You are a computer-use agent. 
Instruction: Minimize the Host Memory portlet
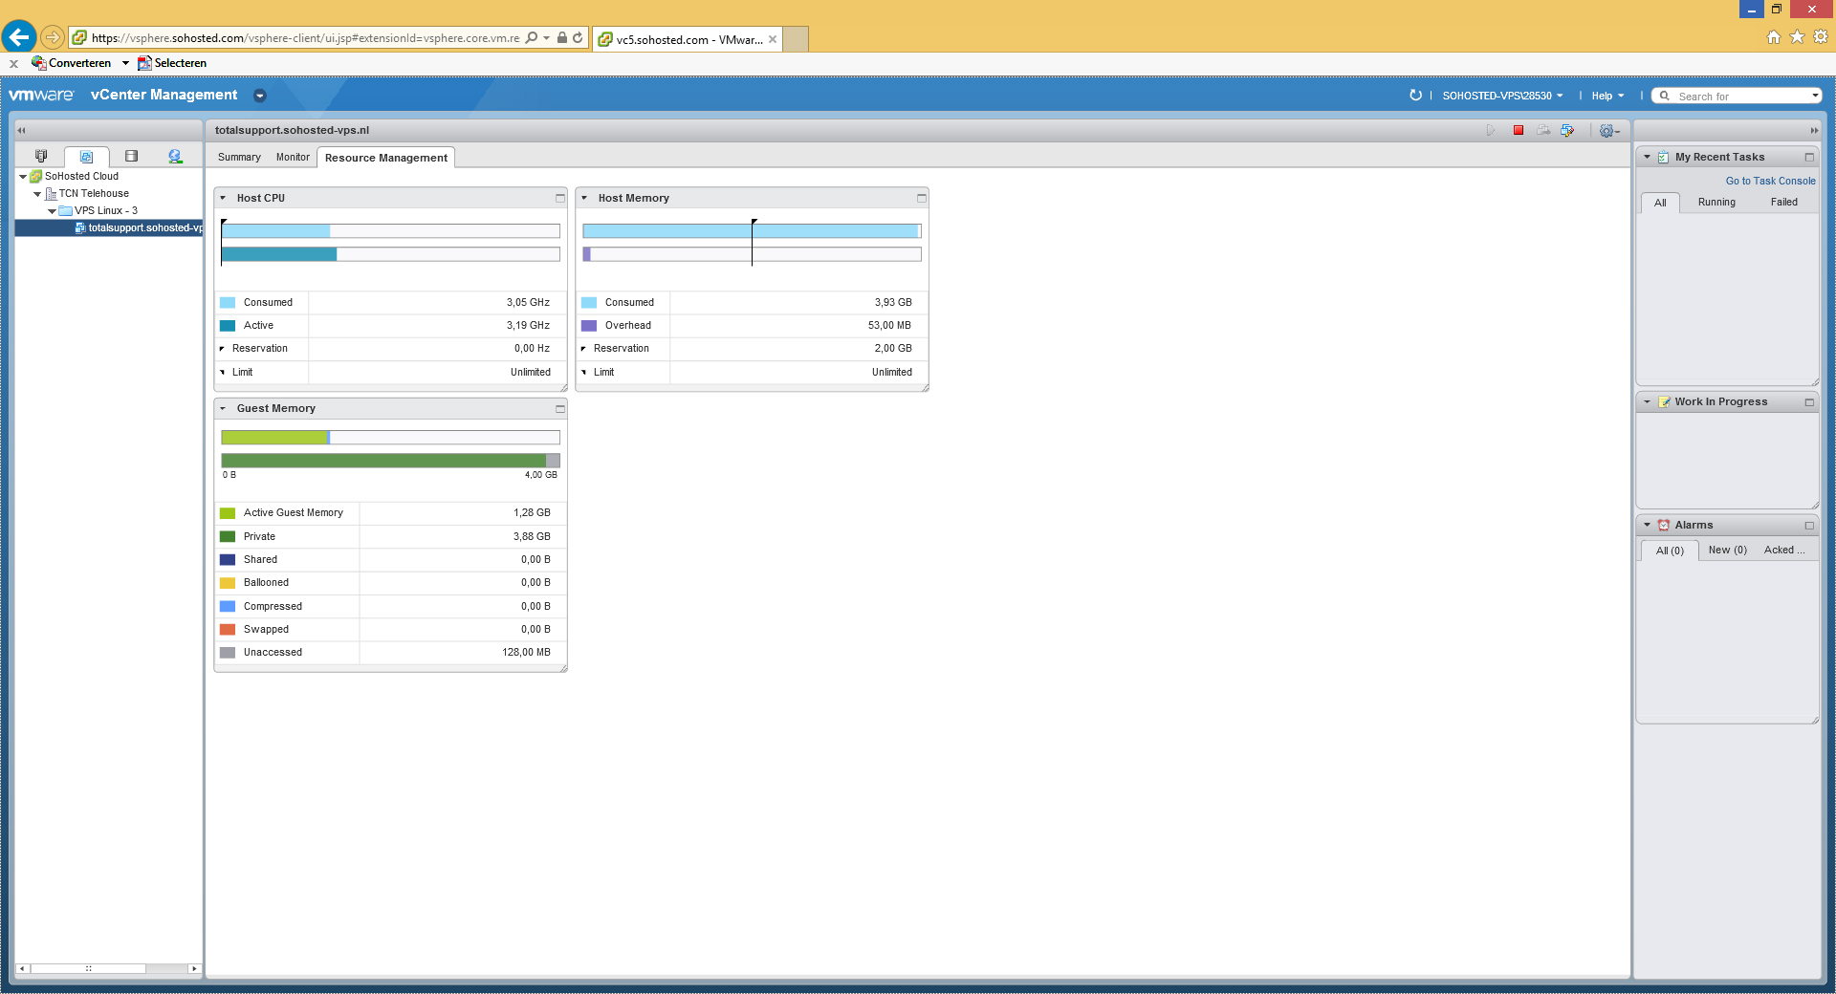[922, 198]
